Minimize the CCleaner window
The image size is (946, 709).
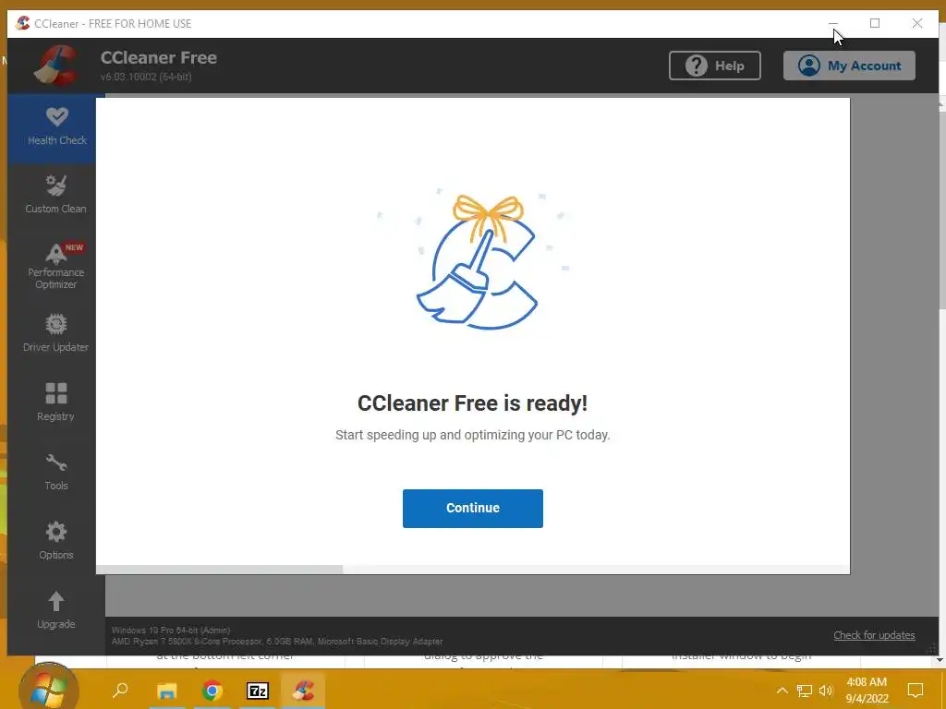[x=833, y=23]
